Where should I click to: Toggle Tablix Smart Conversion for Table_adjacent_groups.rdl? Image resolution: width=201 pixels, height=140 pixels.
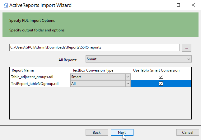pos(161,77)
